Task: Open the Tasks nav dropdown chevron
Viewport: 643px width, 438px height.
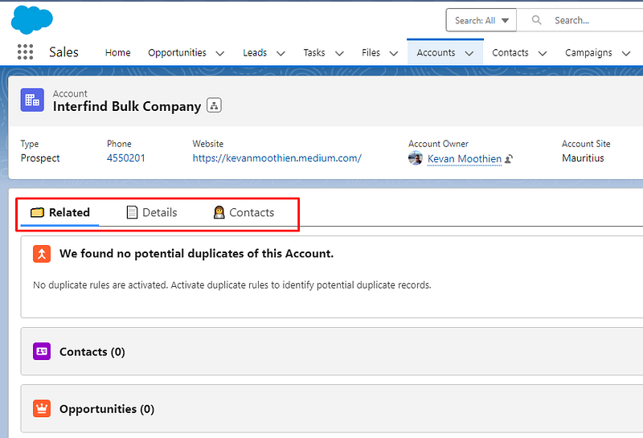Action: click(x=339, y=53)
